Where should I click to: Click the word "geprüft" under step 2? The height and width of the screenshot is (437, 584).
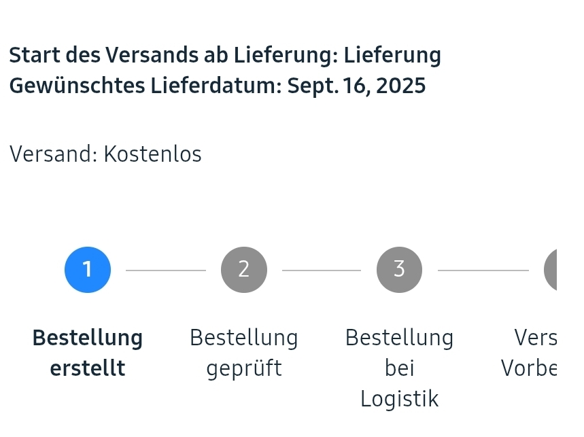(243, 368)
